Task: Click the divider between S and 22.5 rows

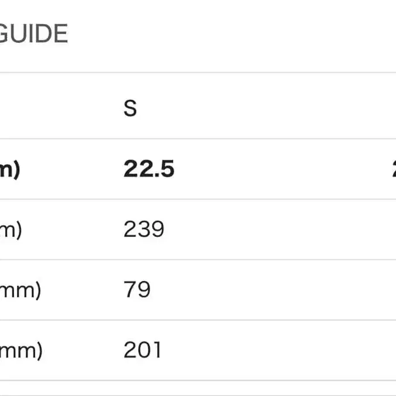Action: [x=198, y=139]
